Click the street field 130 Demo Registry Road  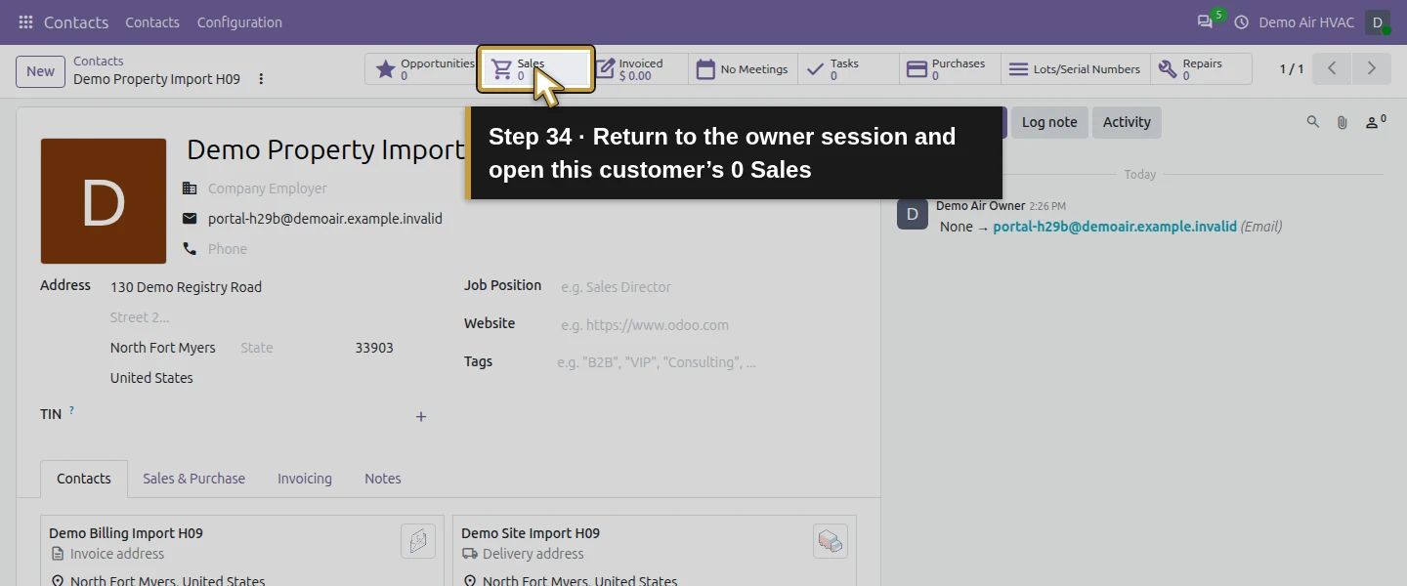(x=269, y=287)
